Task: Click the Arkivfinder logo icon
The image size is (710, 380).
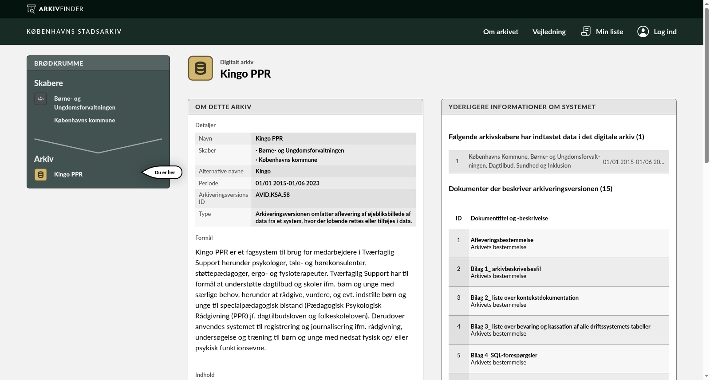Action: click(x=31, y=9)
